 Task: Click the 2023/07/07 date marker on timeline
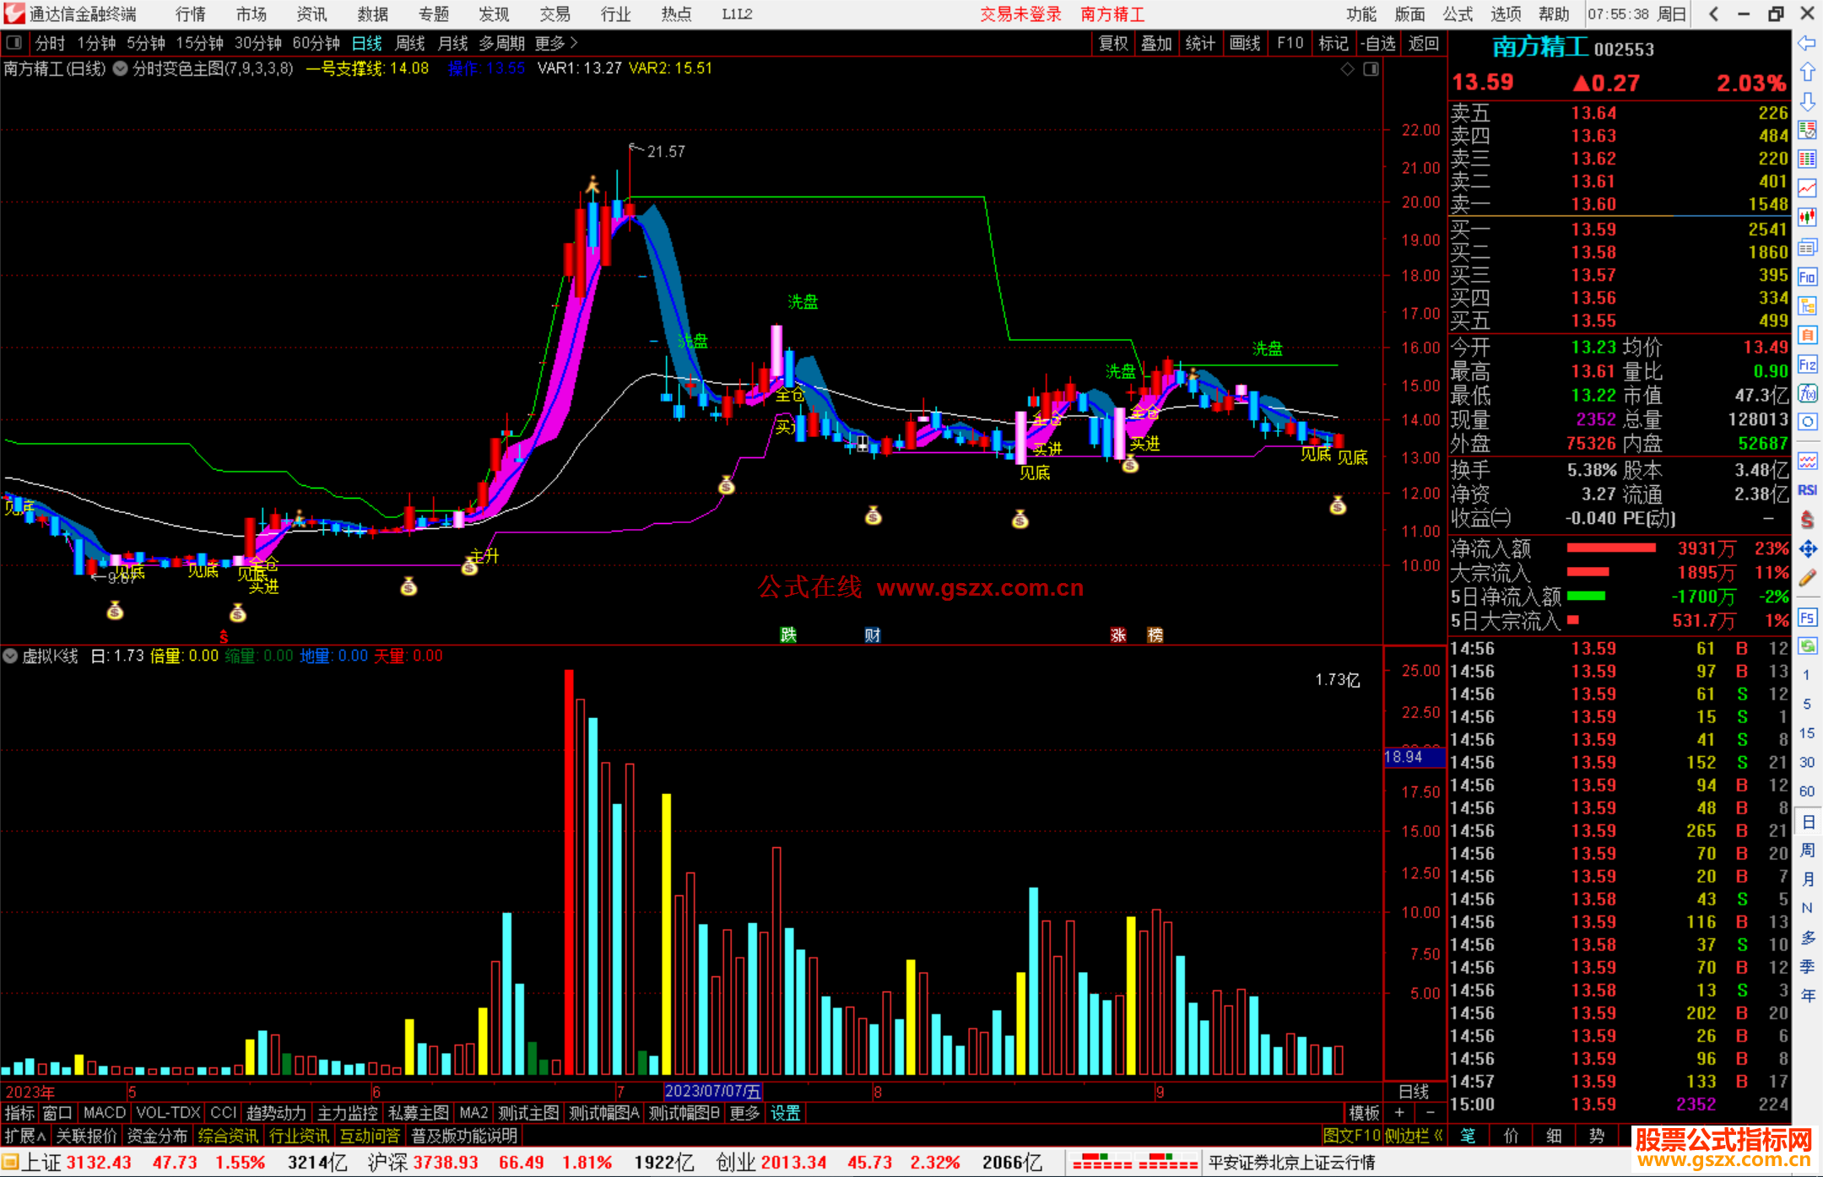(x=712, y=1091)
